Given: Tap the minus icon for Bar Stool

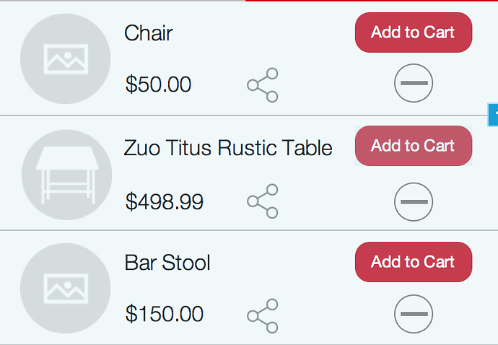Looking at the screenshot, I should (x=414, y=314).
